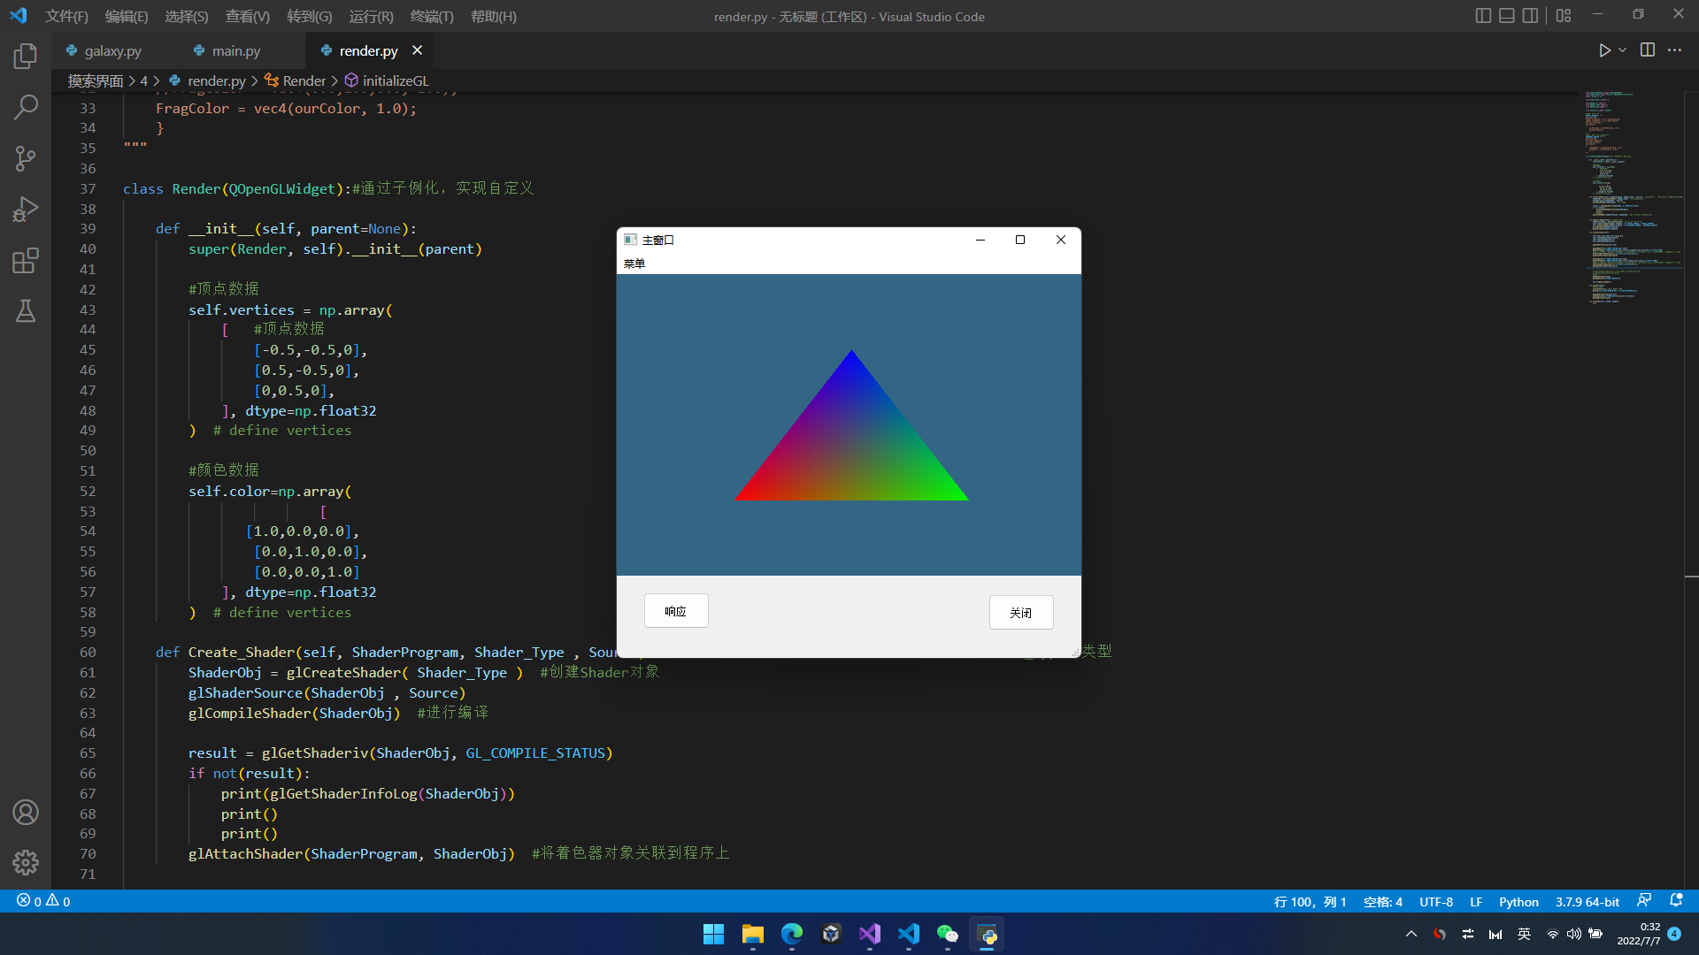1699x955 pixels.
Task: Expand the run button dropdown arrow
Action: [x=1623, y=50]
